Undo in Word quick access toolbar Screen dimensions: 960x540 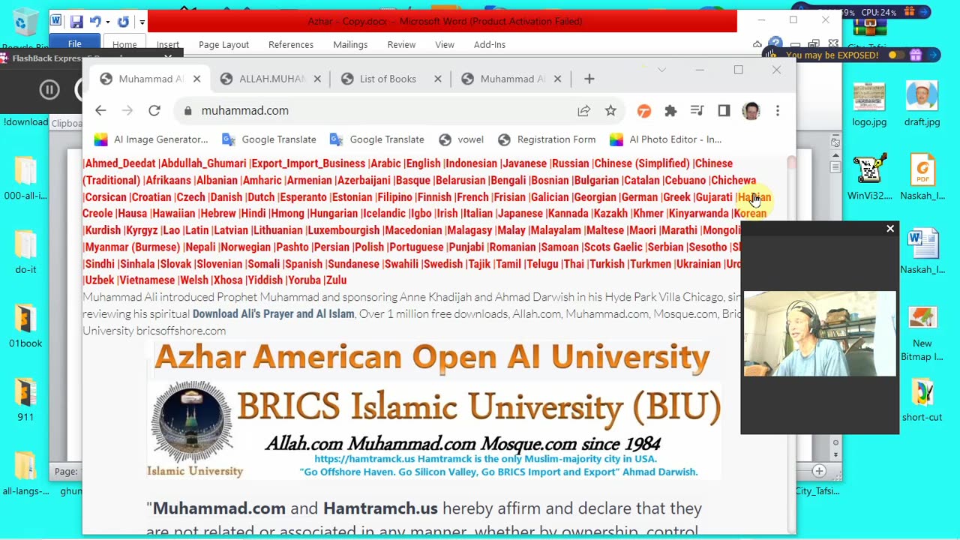coord(95,22)
